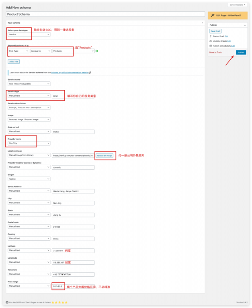Click the Publish button
Image resolution: width=252 pixels, height=308 pixels.
pos(241,53)
